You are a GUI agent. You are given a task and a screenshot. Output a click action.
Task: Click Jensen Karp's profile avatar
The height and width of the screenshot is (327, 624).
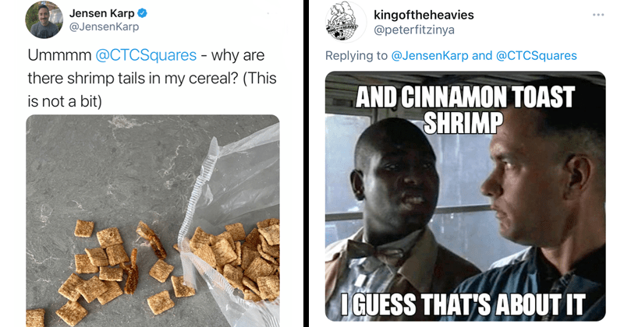click(44, 19)
